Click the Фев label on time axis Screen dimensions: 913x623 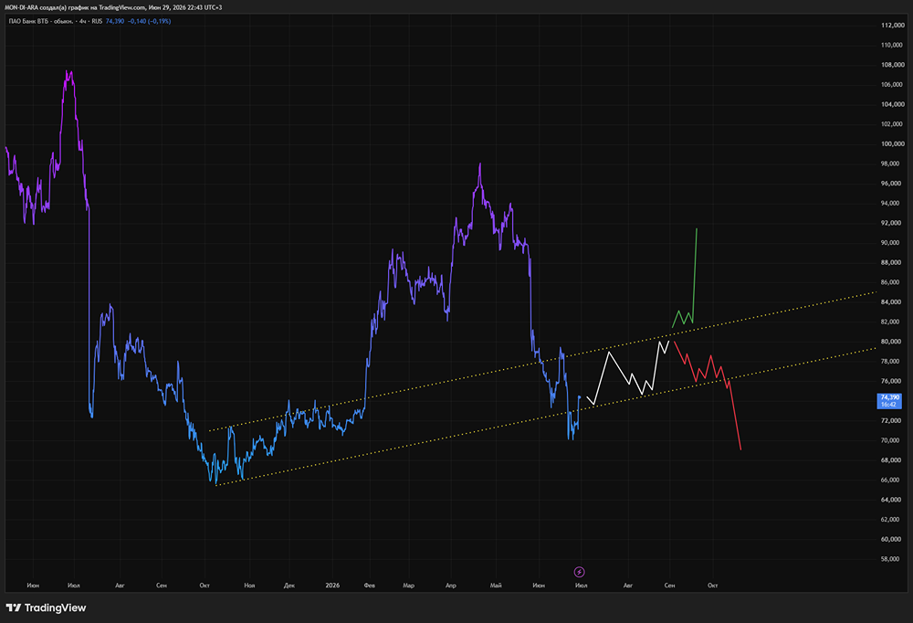pos(369,586)
